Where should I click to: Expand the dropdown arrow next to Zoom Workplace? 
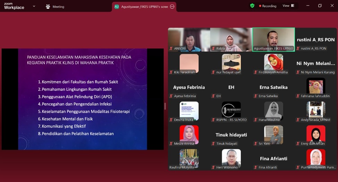[x=34, y=6]
